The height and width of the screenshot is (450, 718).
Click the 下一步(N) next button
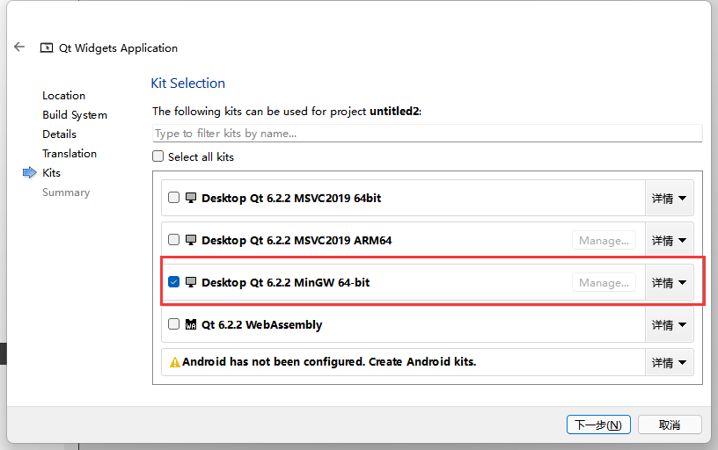coord(598,425)
